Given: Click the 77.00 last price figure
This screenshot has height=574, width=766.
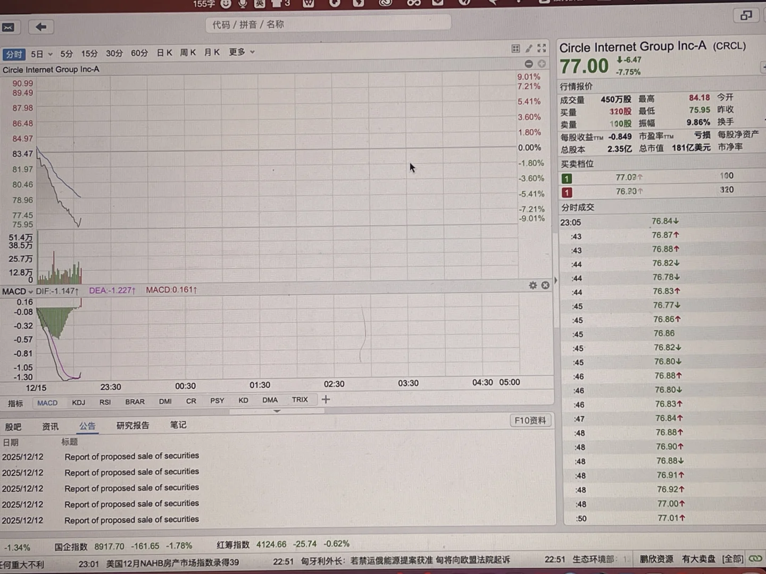Looking at the screenshot, I should click(x=584, y=66).
